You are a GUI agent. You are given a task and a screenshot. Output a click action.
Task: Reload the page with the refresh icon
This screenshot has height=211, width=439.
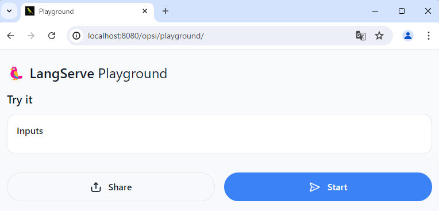52,36
